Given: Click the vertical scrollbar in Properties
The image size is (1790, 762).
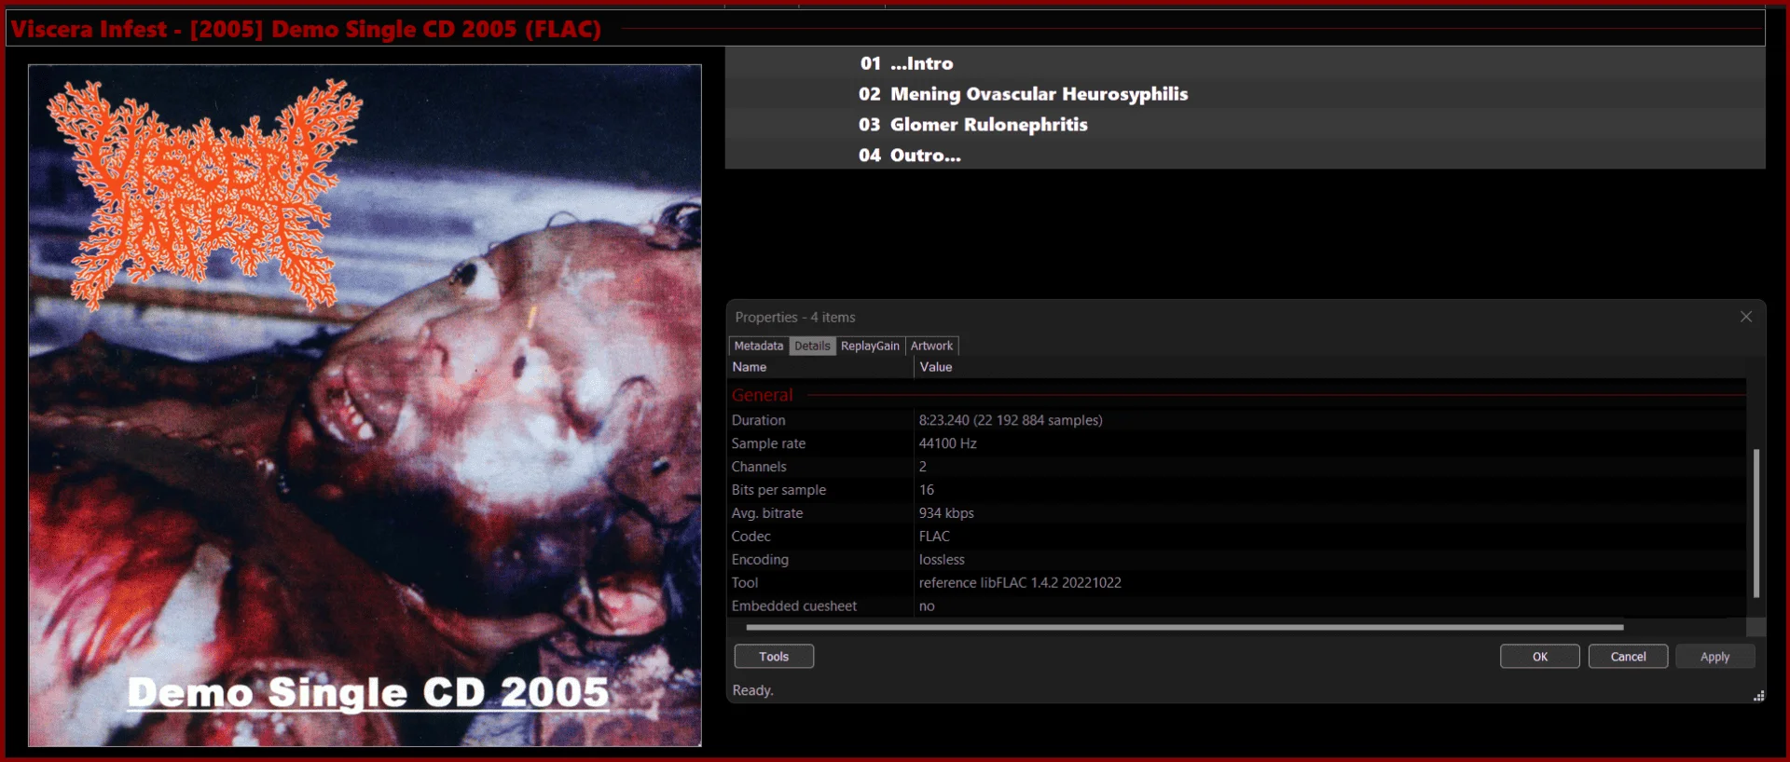Looking at the screenshot, I should (x=1756, y=523).
